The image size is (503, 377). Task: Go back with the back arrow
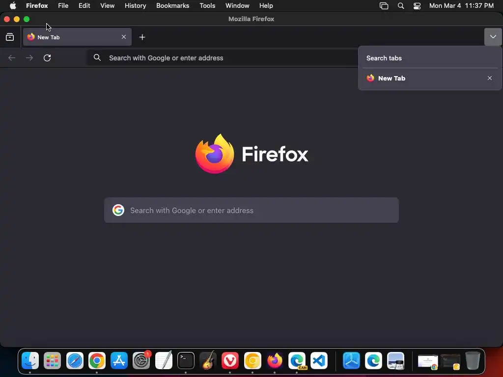tap(12, 58)
